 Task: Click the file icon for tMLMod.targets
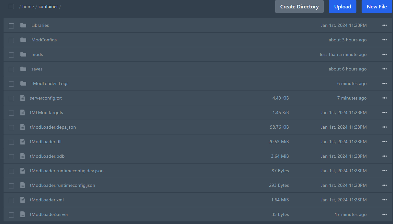[x=22, y=112]
